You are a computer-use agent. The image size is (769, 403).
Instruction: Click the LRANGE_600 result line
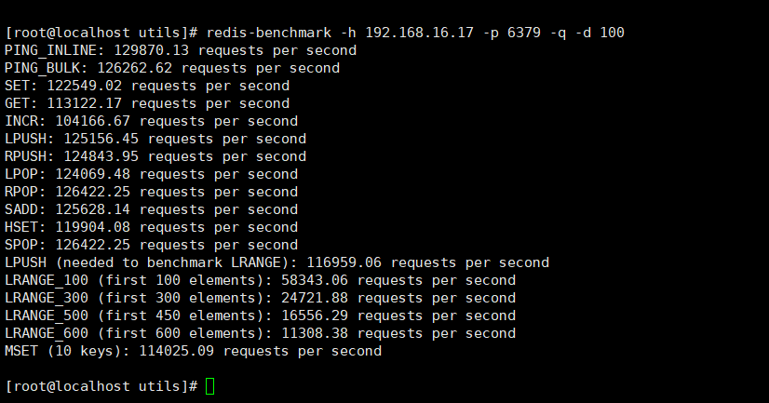(x=261, y=333)
